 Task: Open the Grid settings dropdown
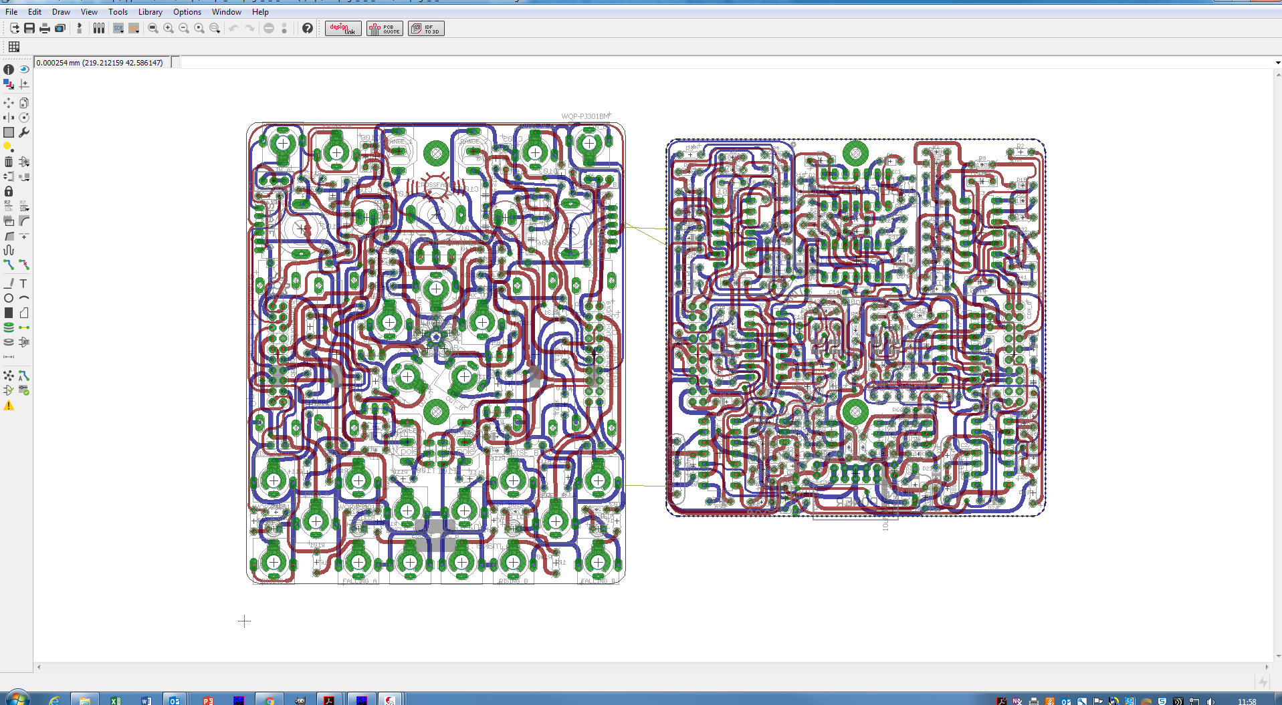coord(14,47)
